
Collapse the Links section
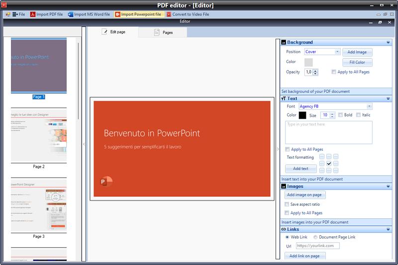pyautogui.click(x=388, y=229)
